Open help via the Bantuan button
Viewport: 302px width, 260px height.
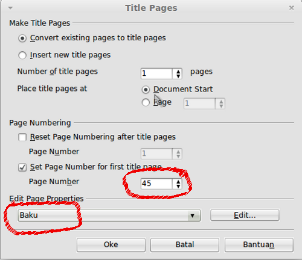click(259, 245)
